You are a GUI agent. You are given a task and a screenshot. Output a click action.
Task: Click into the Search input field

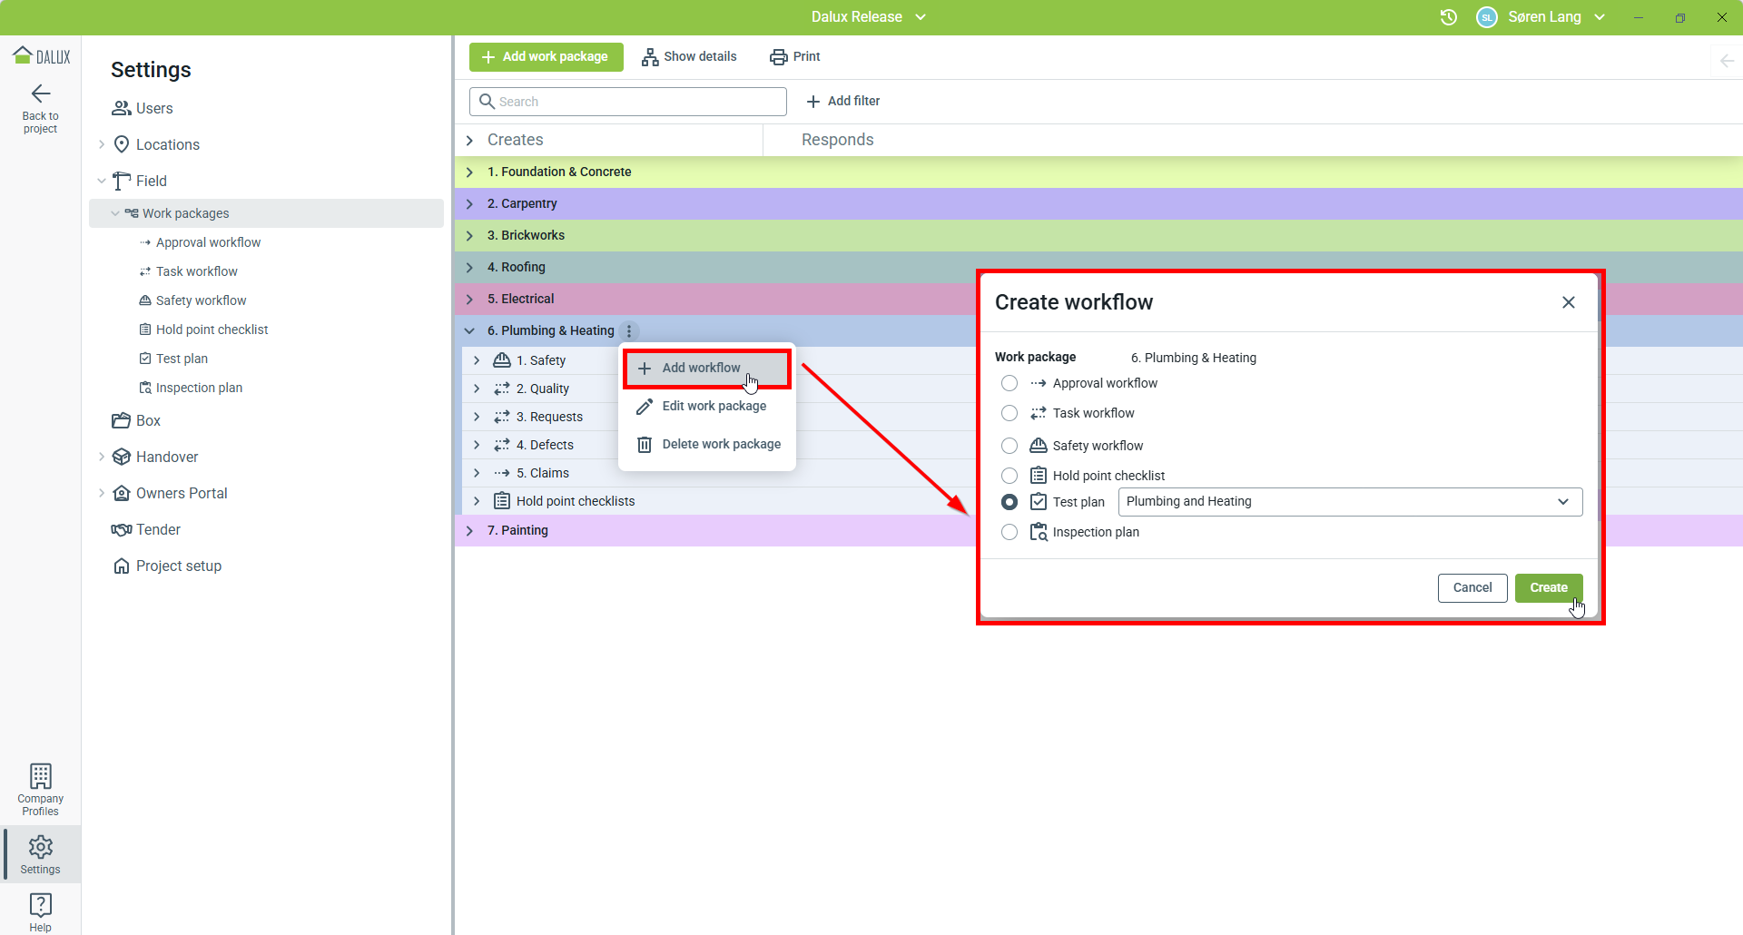click(x=628, y=102)
